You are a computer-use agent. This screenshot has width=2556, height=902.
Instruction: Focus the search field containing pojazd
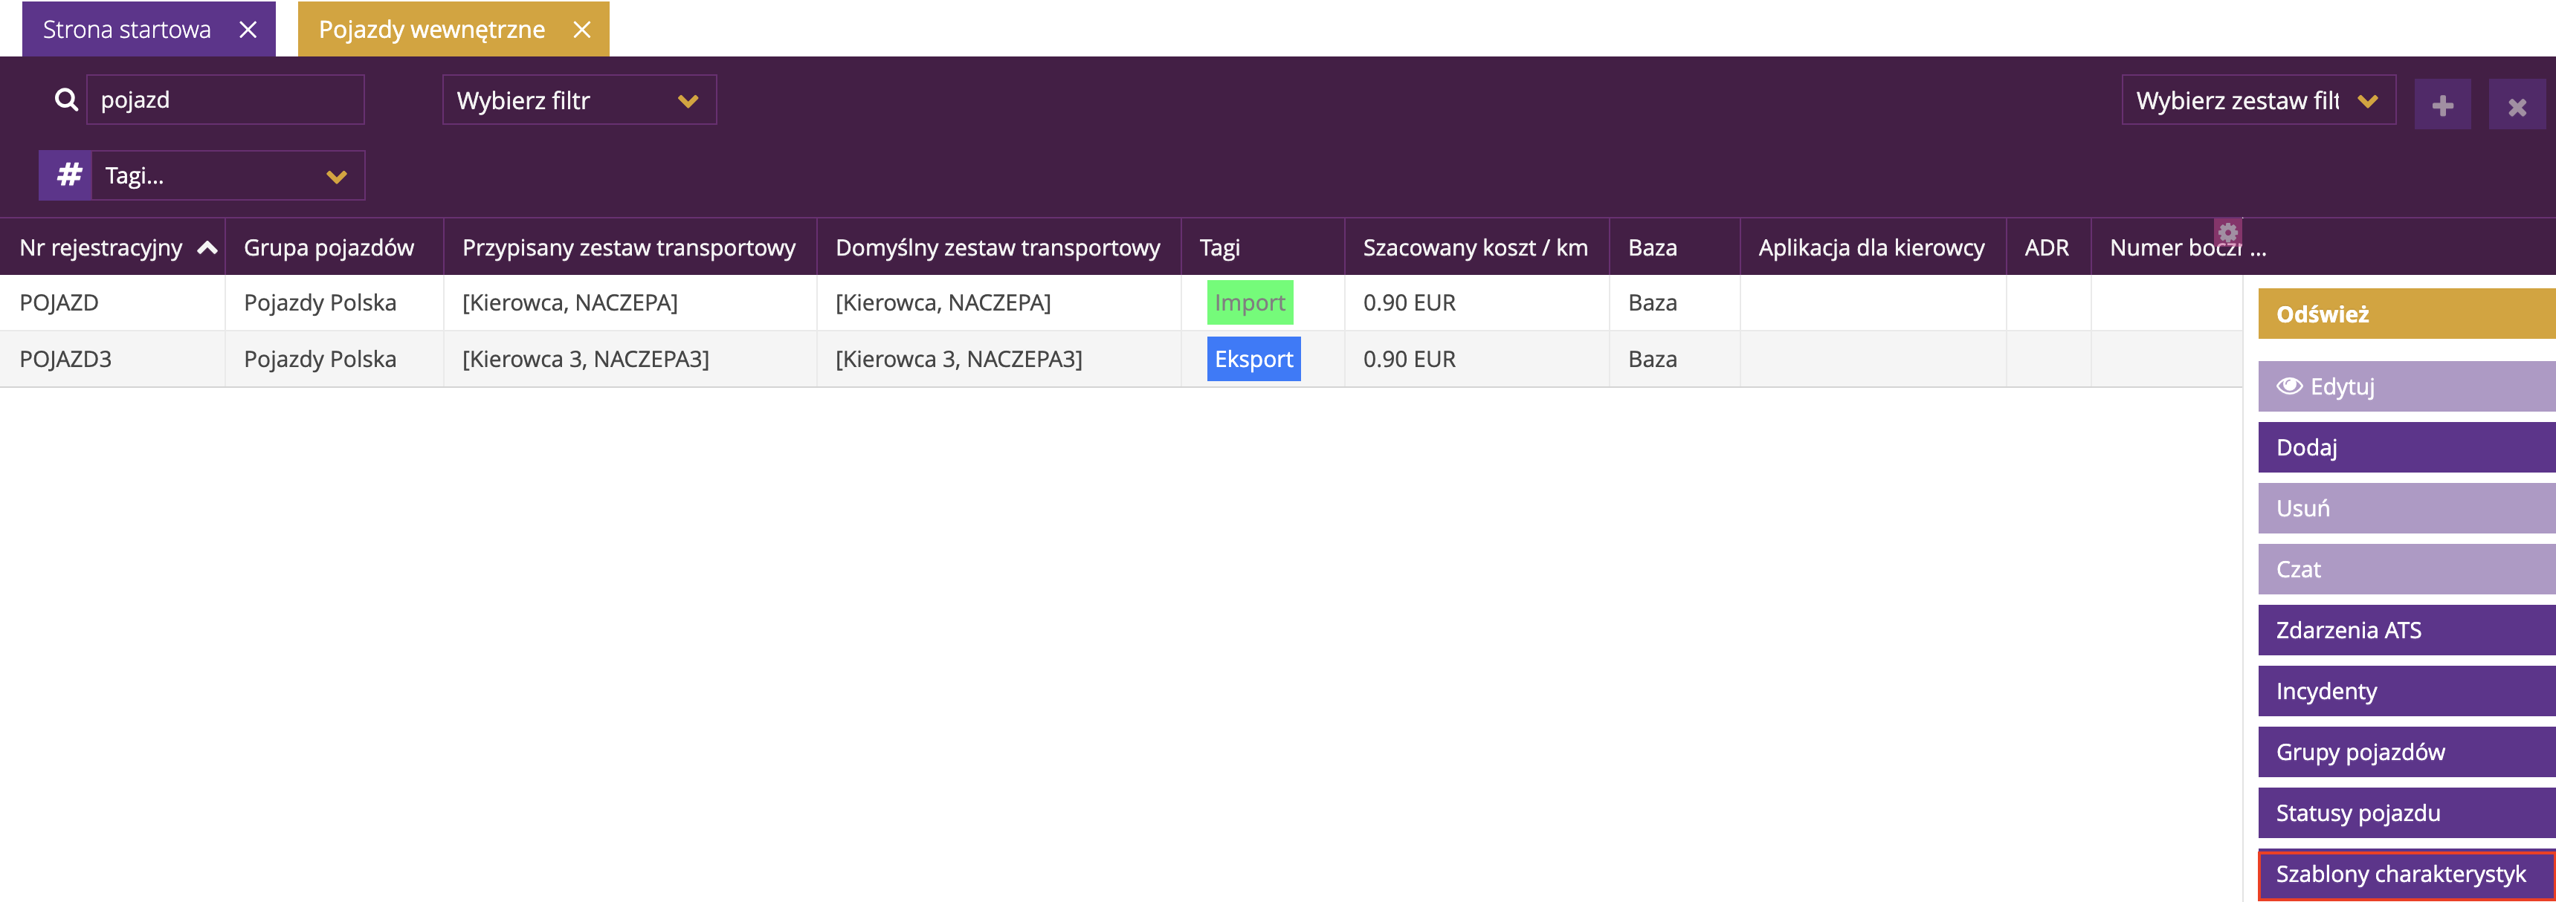tap(226, 100)
